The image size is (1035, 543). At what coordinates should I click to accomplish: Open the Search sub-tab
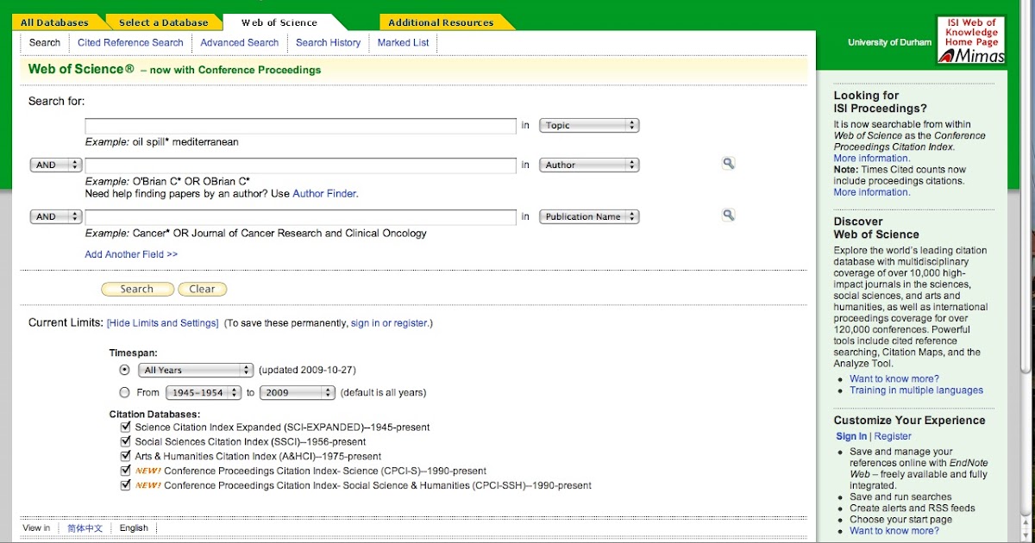(45, 42)
